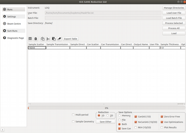Click the horizontal table scrollbar handle
This screenshot has height=133, width=186.
tap(104, 104)
